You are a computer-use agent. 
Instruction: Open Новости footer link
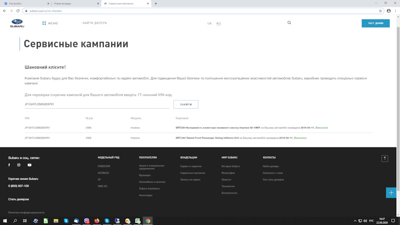226,180
